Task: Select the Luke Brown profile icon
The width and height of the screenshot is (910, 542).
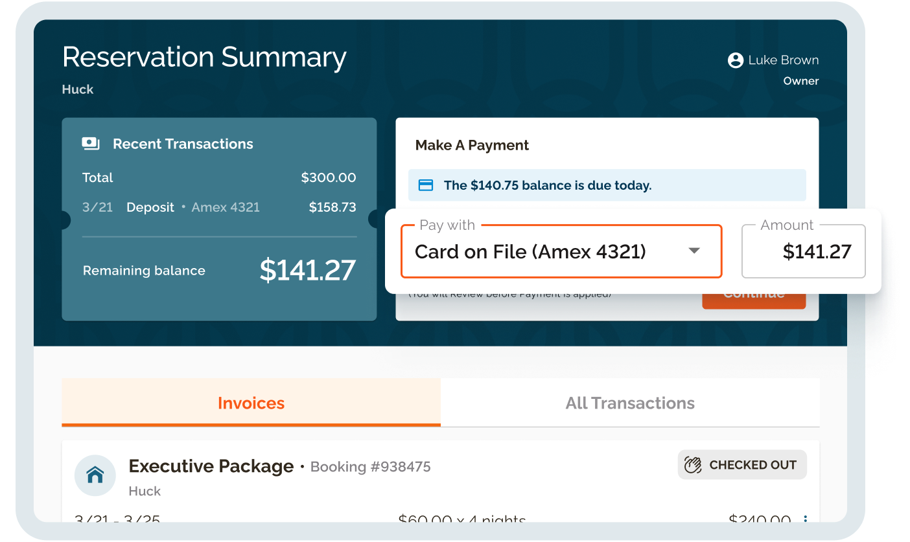Action: pos(734,60)
